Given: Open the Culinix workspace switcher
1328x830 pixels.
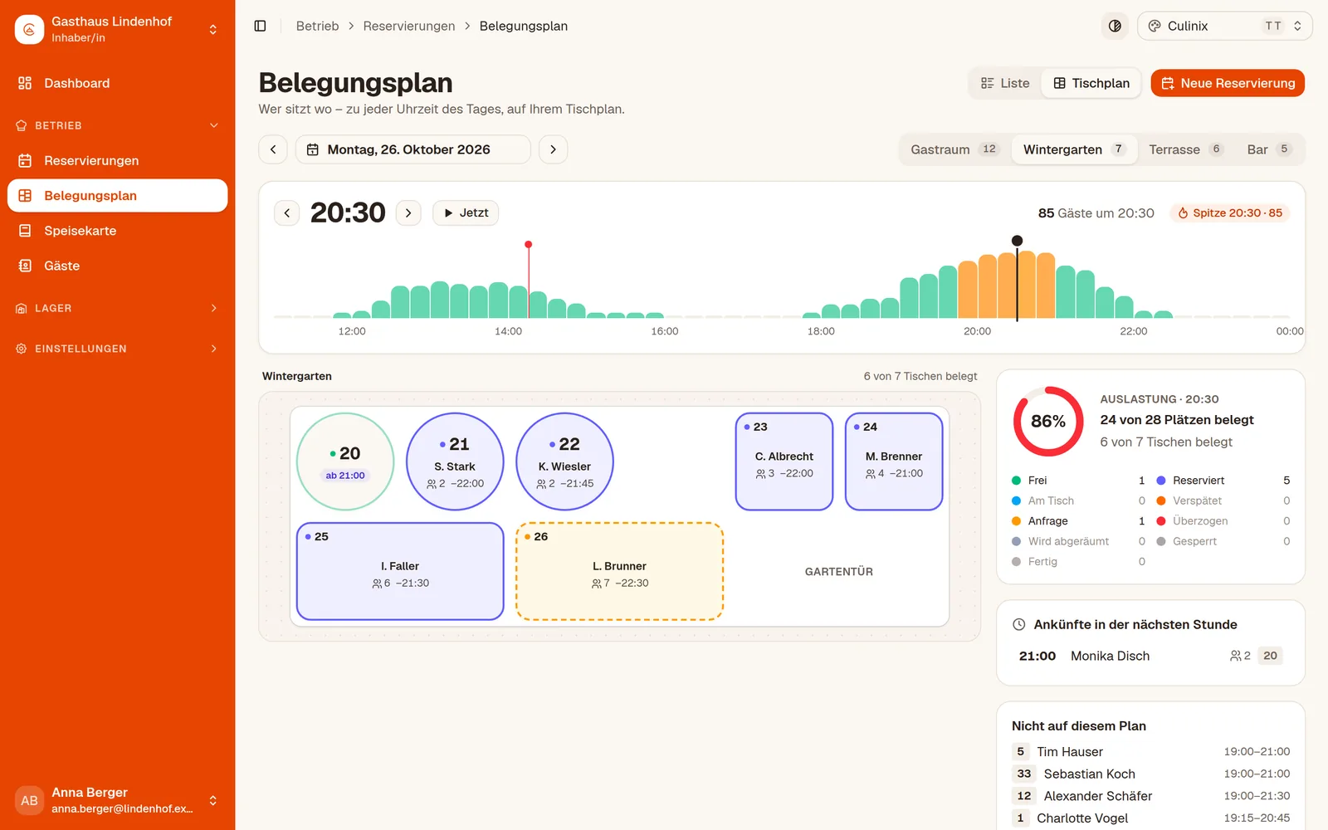Looking at the screenshot, I should pos(1224,26).
